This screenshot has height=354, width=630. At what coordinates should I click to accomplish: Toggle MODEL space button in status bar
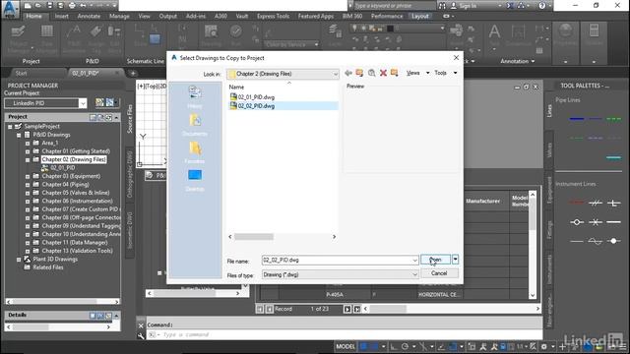(x=346, y=346)
